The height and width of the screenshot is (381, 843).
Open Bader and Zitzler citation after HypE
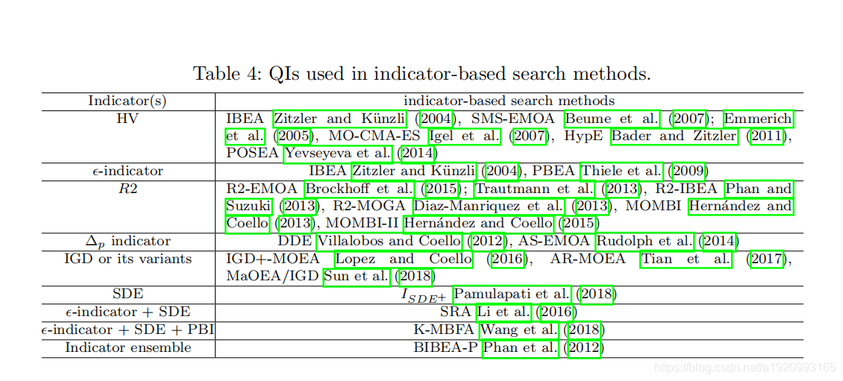674,136
